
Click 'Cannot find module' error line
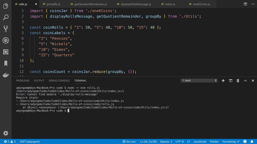57,94
